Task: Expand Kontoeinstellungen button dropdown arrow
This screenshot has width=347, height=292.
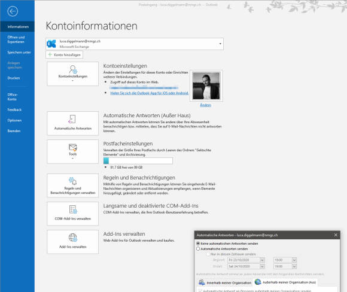Action: [x=72, y=81]
